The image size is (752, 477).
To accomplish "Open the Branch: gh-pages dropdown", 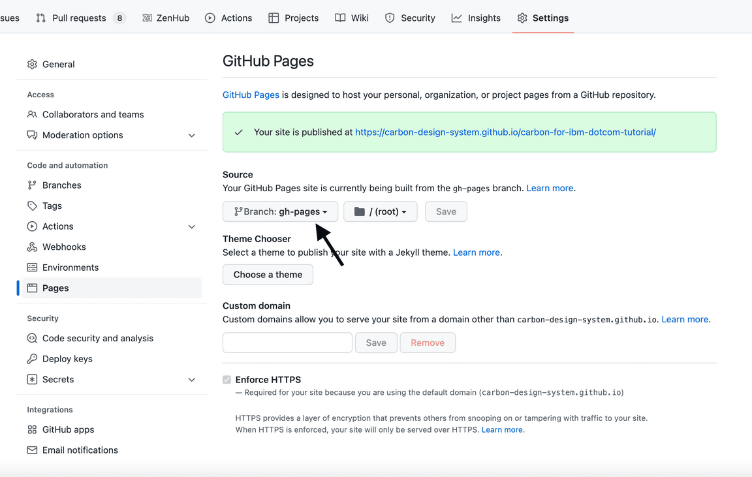I will tap(280, 211).
